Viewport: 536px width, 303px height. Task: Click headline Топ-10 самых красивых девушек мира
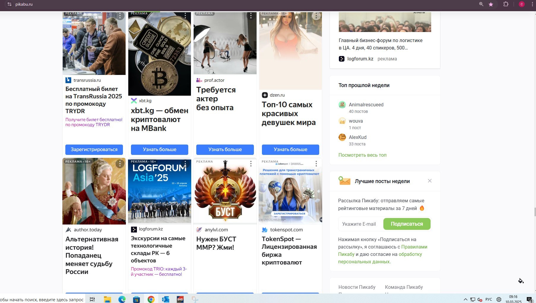click(289, 113)
